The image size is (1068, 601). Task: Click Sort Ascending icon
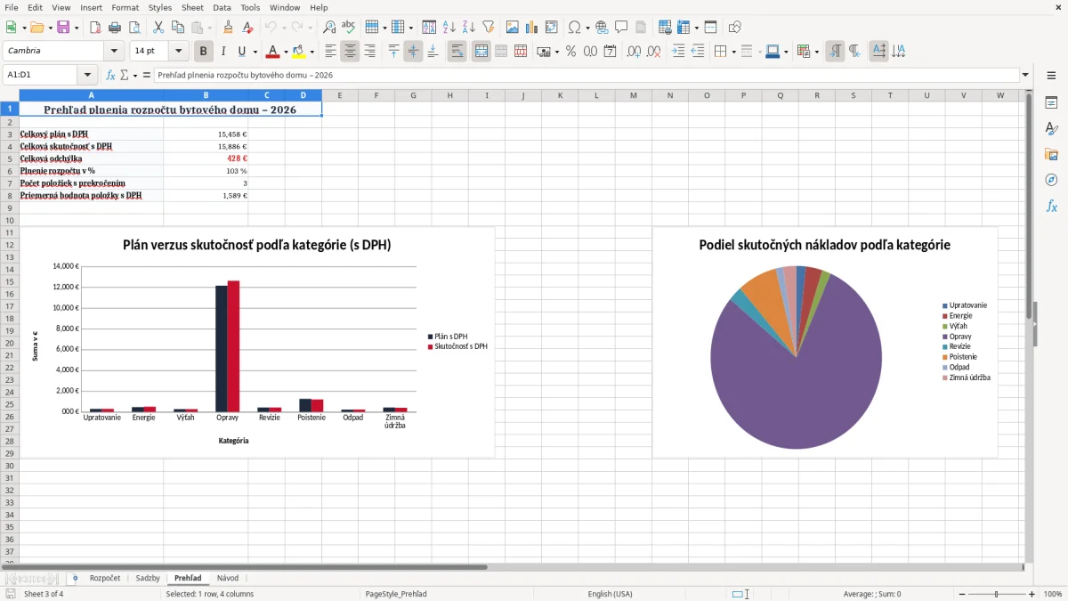(449, 28)
